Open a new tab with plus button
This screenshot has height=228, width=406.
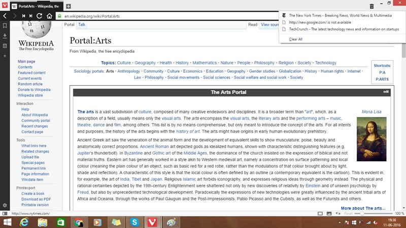(x=69, y=6)
